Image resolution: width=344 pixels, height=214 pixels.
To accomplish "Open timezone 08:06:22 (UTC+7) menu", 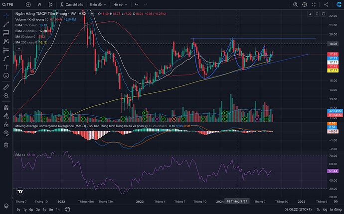I will [298, 210].
